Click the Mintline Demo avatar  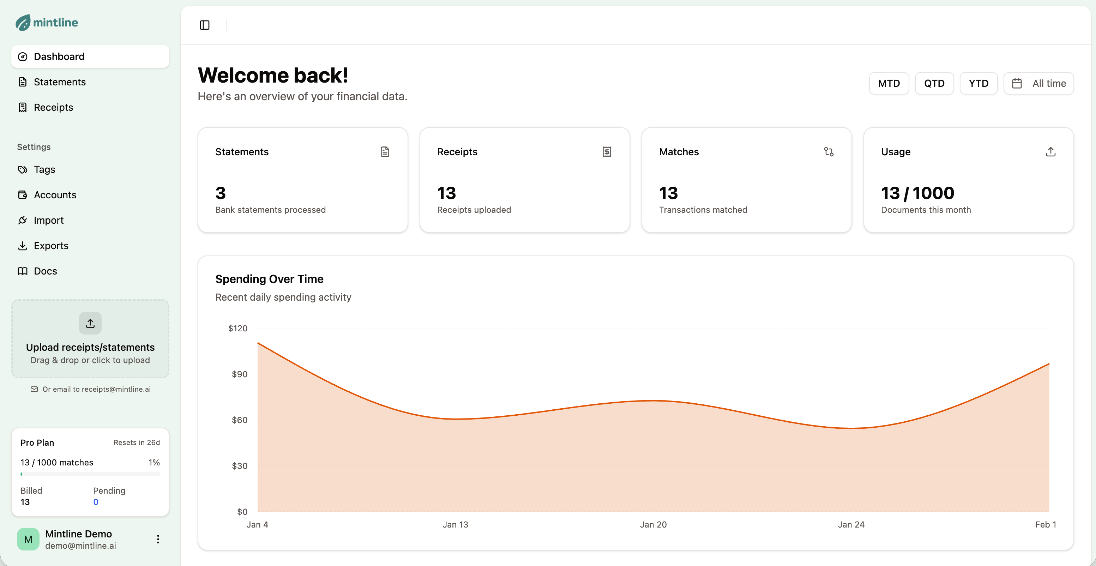(x=28, y=539)
